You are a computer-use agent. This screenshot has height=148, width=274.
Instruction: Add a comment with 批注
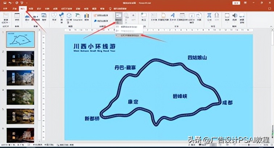144,17
